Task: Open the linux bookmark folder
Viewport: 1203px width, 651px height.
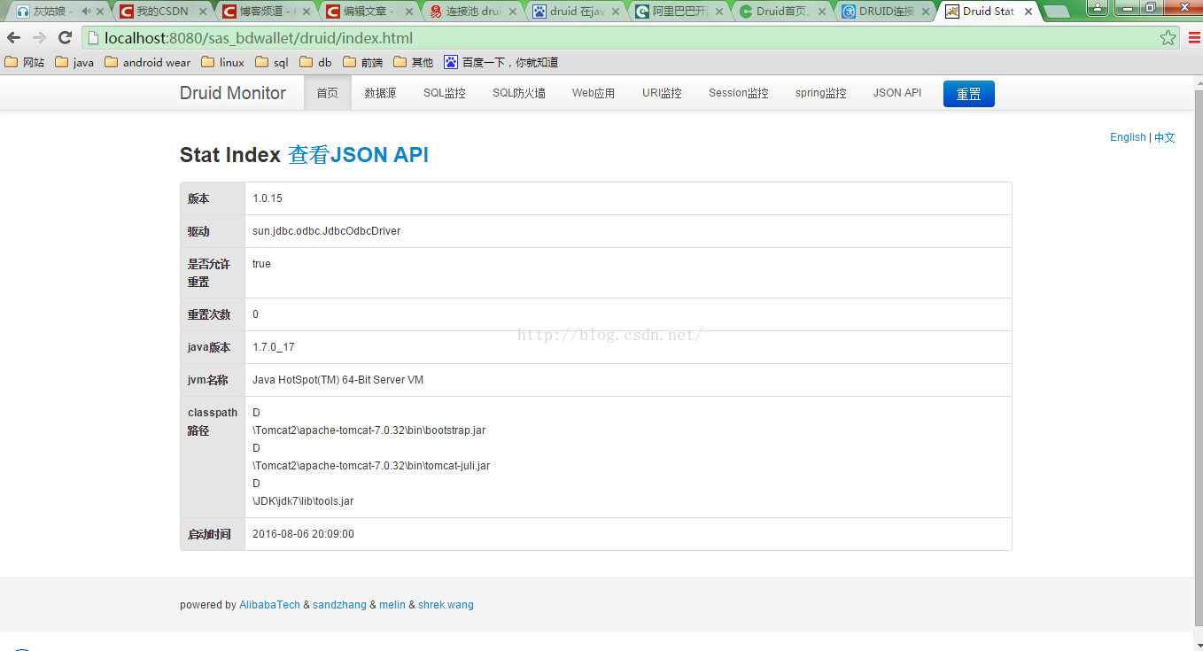Action: [x=222, y=62]
